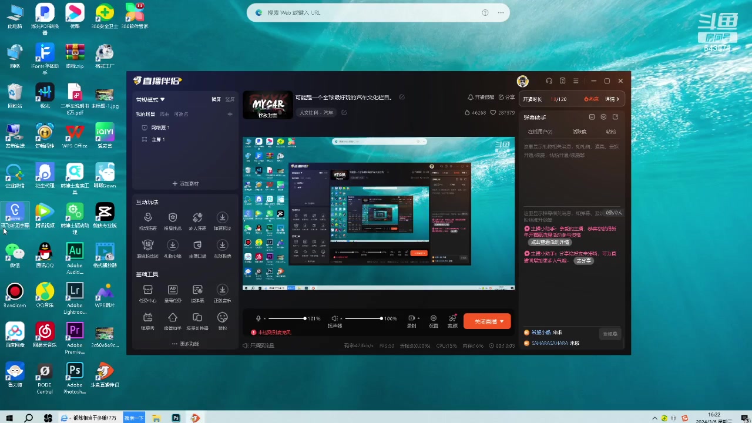
Task: Switch to 钻粉 tab
Action: [611, 132]
